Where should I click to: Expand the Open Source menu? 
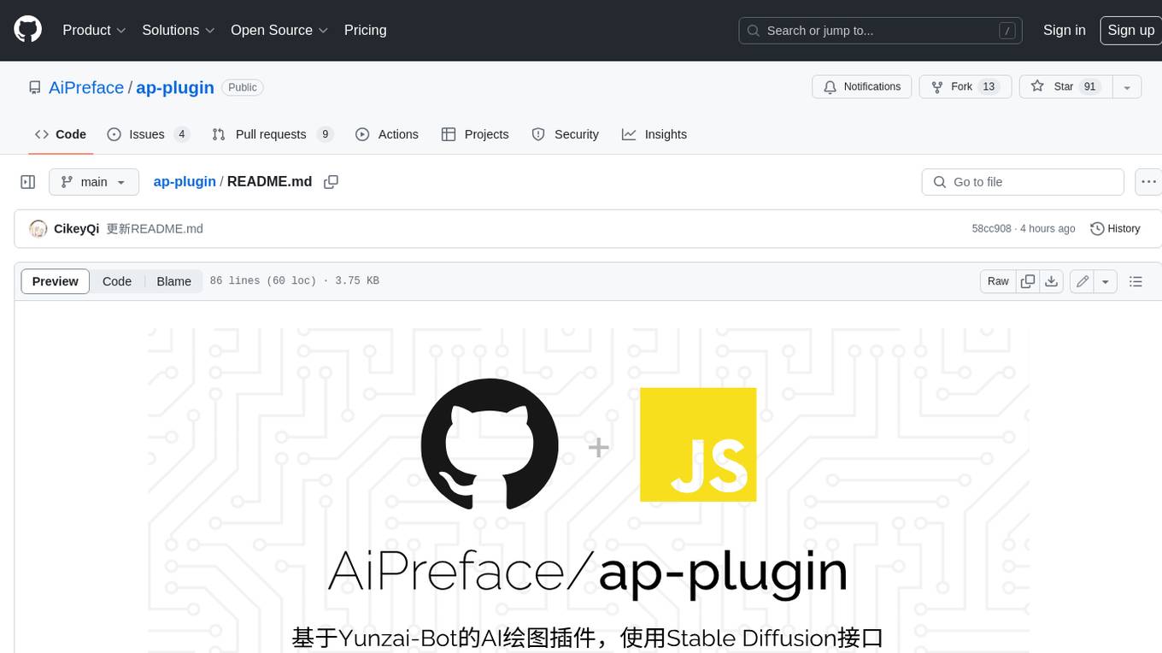pyautogui.click(x=279, y=30)
